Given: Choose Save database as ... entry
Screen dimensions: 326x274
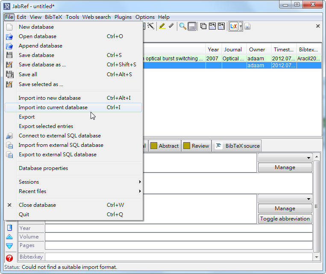Looking at the screenshot, I should (73, 65).
